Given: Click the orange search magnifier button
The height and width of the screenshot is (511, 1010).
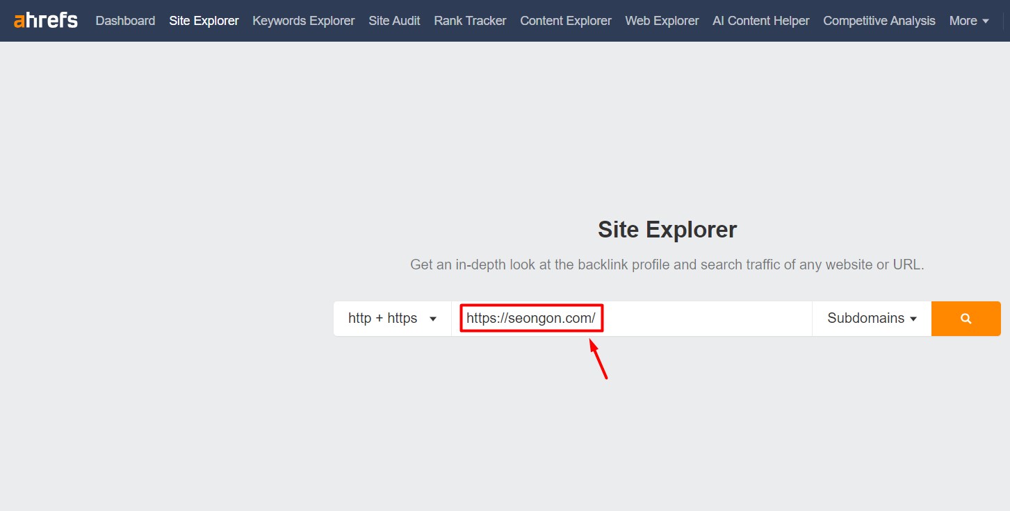Looking at the screenshot, I should point(966,319).
